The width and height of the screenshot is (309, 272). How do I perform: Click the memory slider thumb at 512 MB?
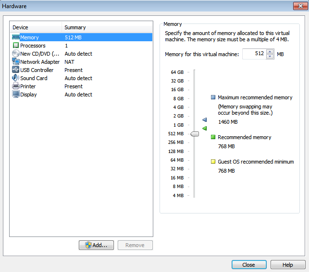(195, 134)
